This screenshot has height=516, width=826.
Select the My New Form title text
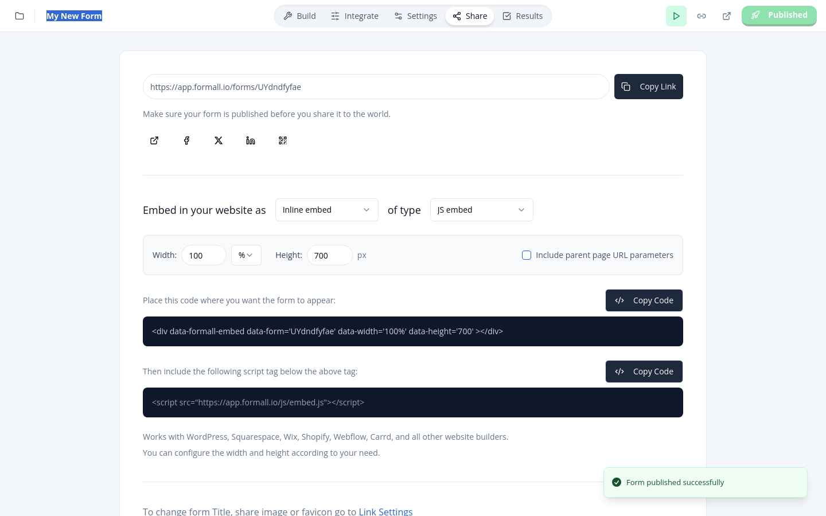[x=74, y=16]
